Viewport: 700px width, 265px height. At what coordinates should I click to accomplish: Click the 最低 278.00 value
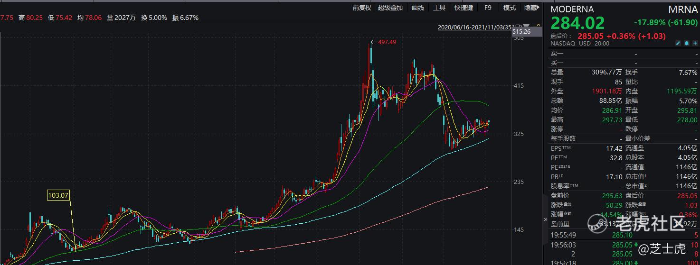coord(688,120)
